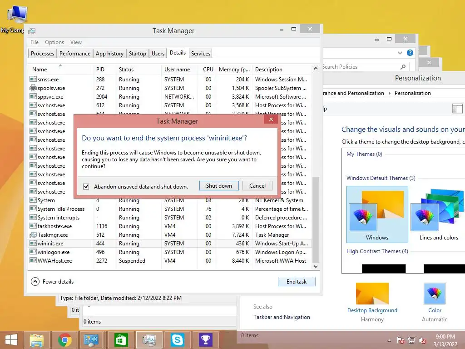Click the search magnifier in Search Policies
Screen dimensions: 465x349
[403, 67]
